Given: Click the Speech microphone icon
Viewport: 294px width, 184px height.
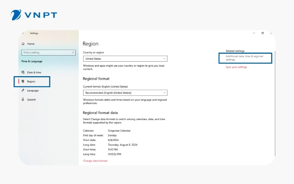Looking at the screenshot, I should tap(23, 99).
